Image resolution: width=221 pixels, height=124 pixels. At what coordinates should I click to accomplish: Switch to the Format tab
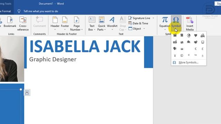pyautogui.click(x=6, y=11)
